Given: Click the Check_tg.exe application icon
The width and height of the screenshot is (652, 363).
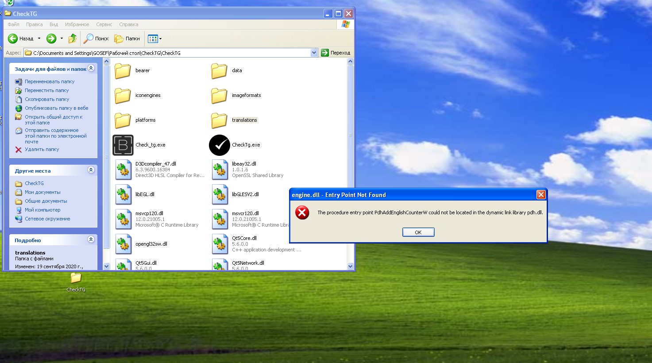Looking at the screenshot, I should tap(123, 145).
